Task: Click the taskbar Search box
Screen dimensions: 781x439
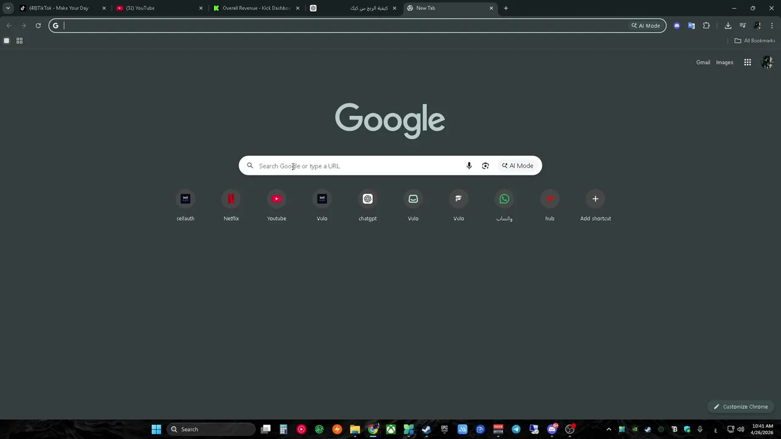Action: (x=211, y=429)
